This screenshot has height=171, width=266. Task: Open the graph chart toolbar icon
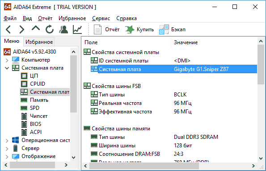point(77,29)
